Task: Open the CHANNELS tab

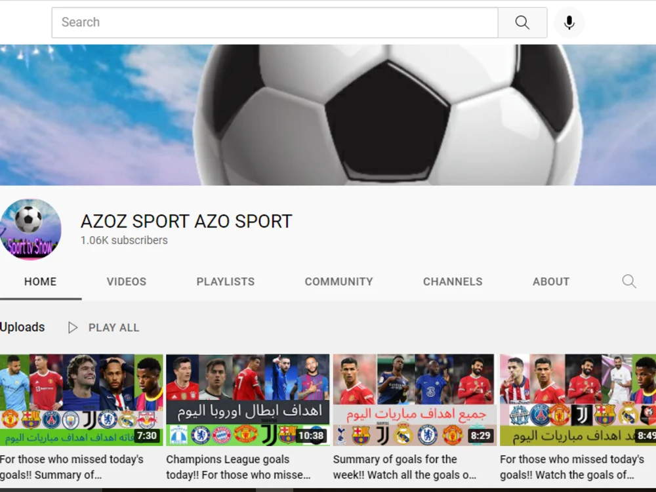Action: tap(453, 281)
